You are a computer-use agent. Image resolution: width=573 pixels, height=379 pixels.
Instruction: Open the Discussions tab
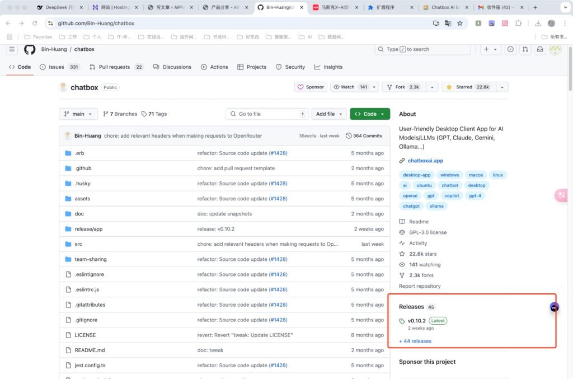(x=172, y=67)
